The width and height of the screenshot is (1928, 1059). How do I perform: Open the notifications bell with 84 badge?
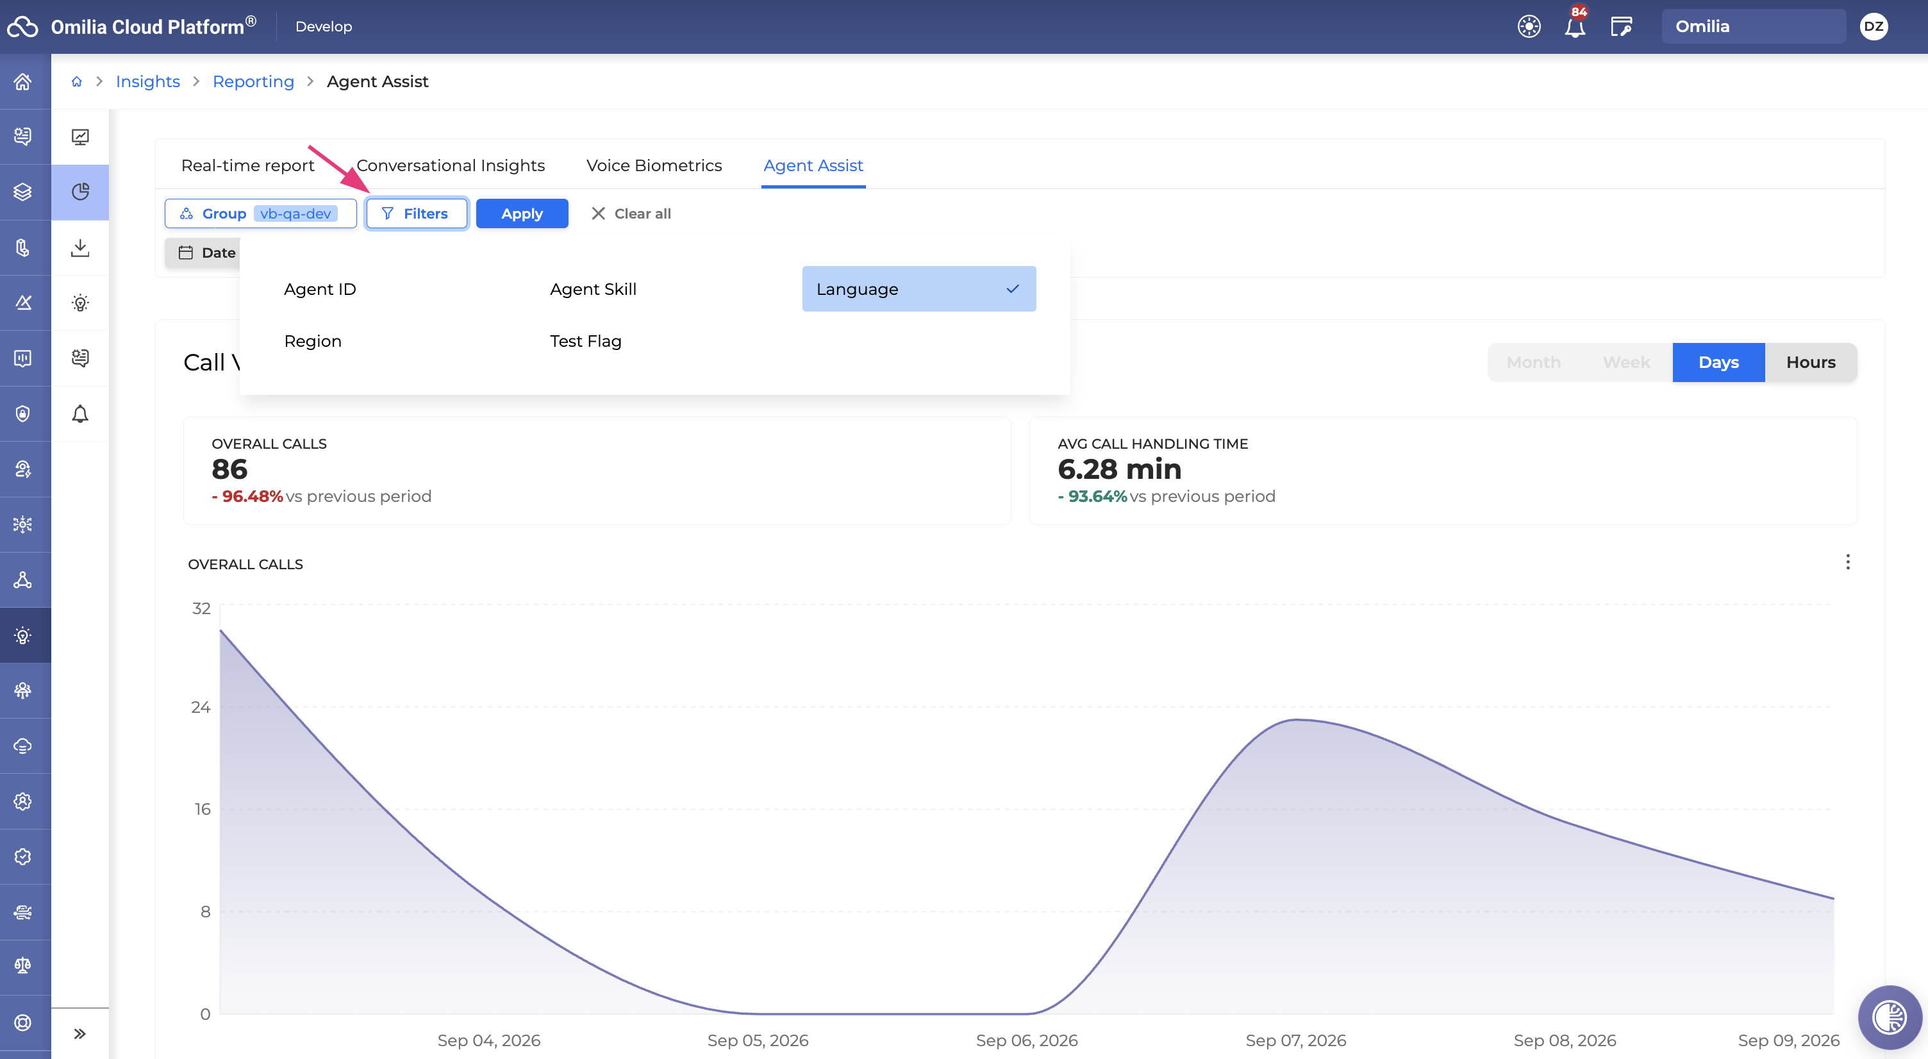(x=1575, y=26)
